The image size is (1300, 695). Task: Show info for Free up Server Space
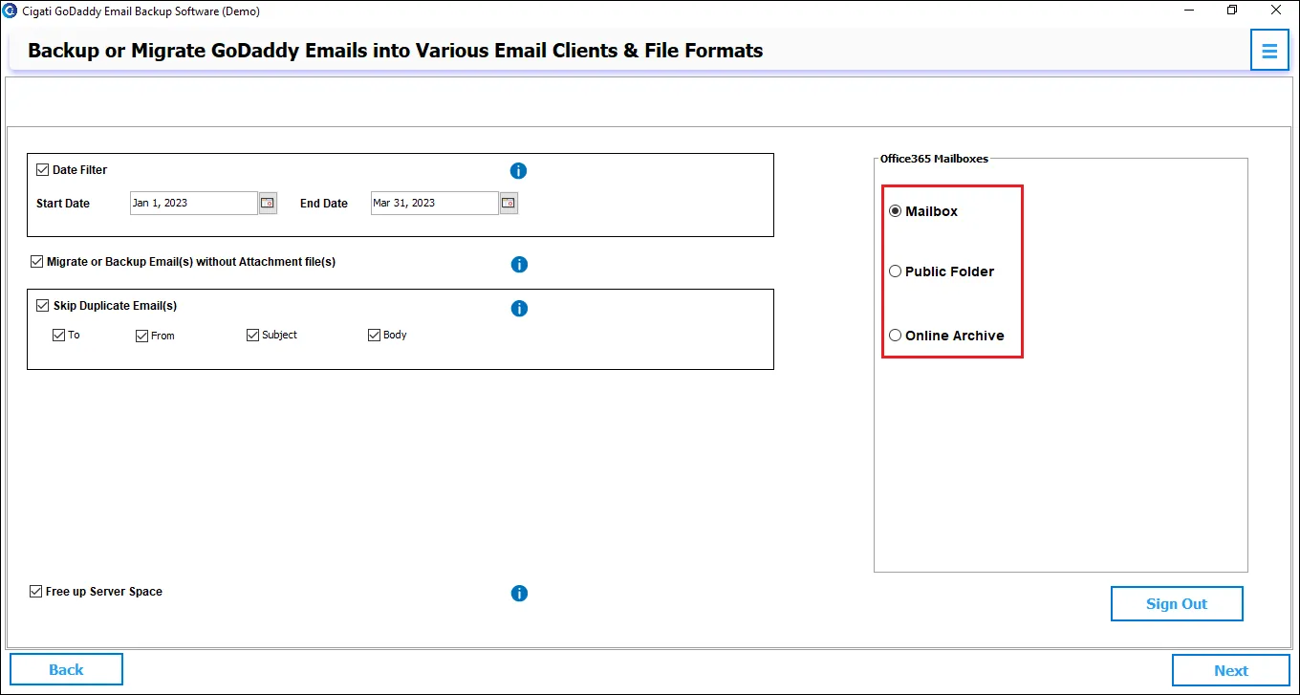click(x=519, y=594)
